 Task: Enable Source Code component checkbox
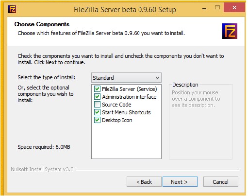[97, 105]
